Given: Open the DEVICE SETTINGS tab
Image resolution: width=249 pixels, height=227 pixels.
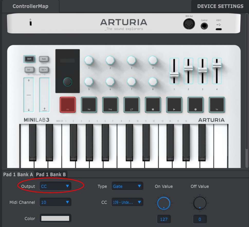Looking at the screenshot, I should pyautogui.click(x=220, y=6).
